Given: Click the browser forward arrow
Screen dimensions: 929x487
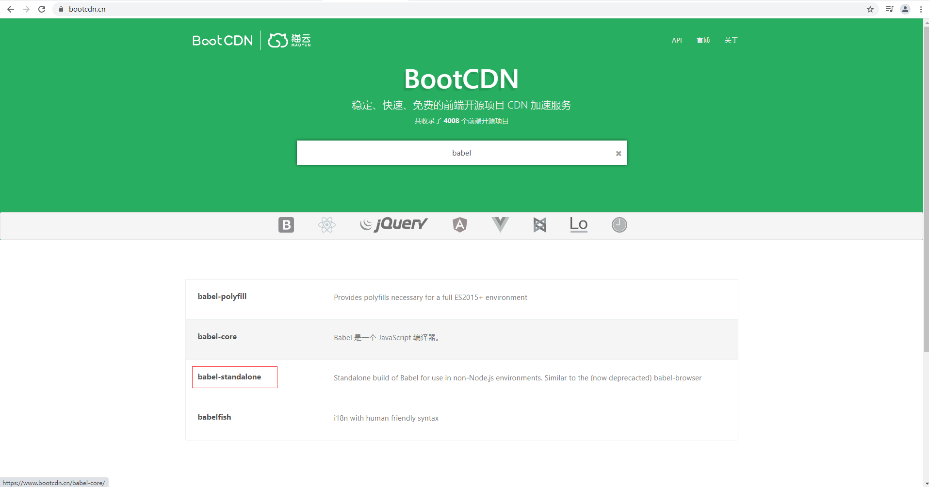Looking at the screenshot, I should pos(26,9).
